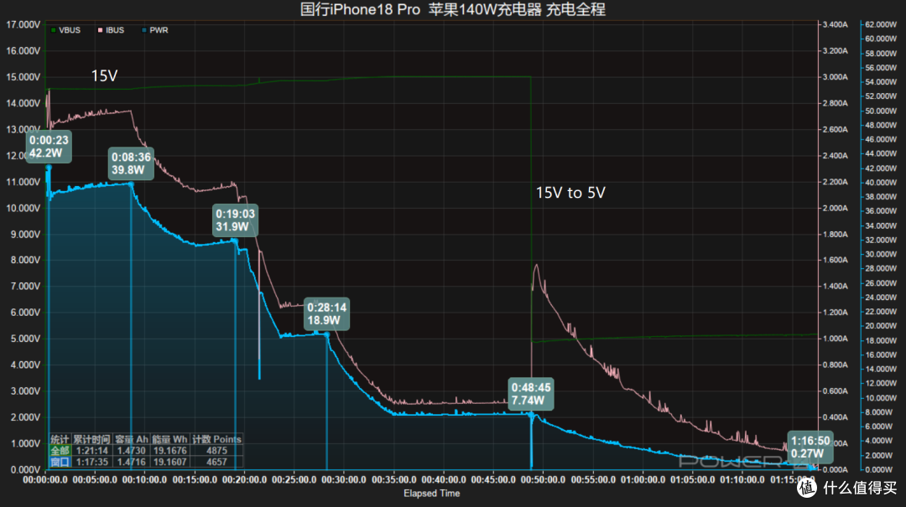Click the 2.000A current axis tick

click(835, 209)
